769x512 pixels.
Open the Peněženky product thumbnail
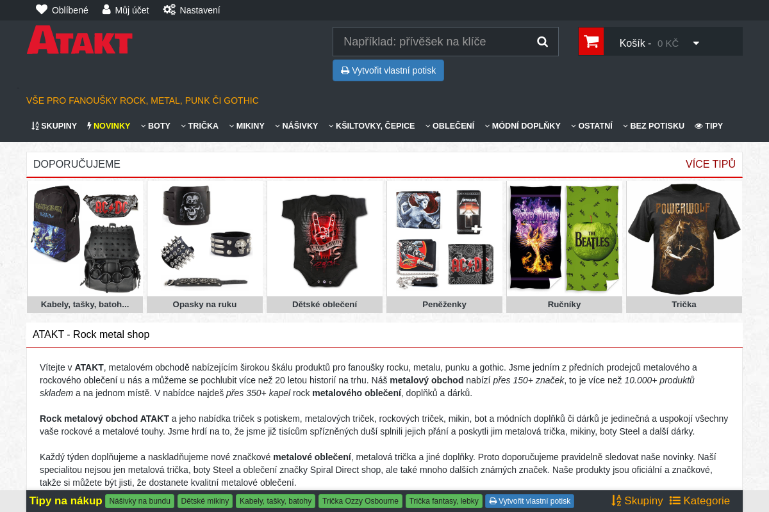444,247
